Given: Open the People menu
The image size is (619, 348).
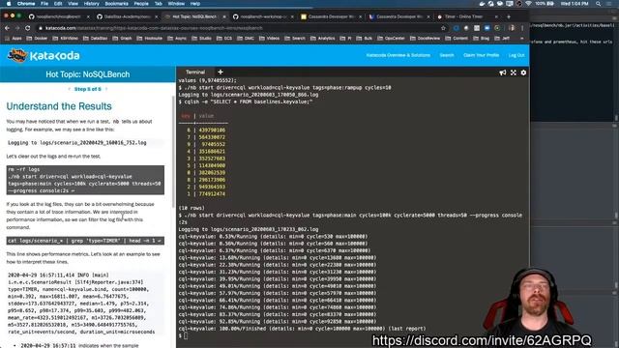Looking at the screenshot, I should click(x=141, y=4).
